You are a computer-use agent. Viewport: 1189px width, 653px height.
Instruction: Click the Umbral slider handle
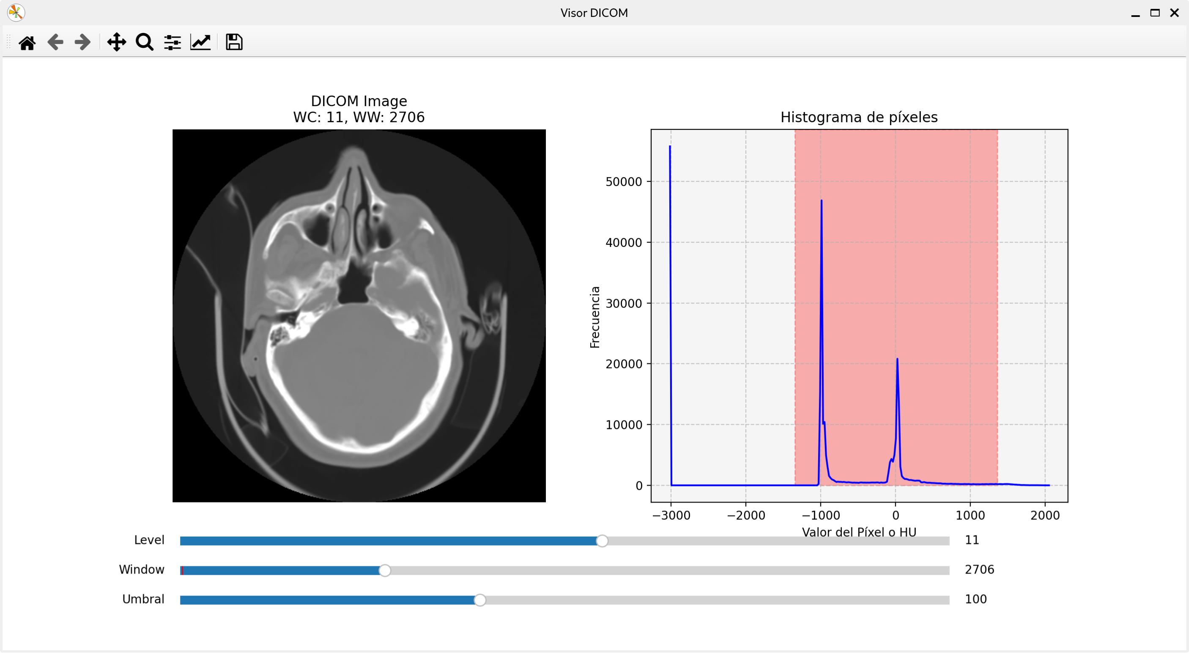[x=480, y=600]
